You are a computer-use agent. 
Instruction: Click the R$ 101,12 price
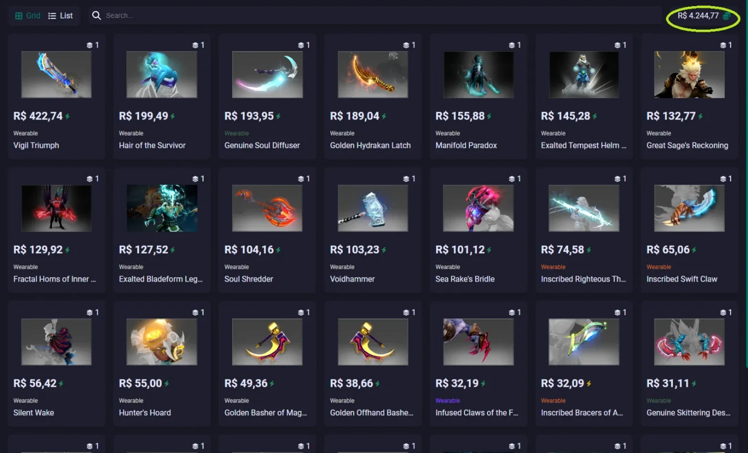click(460, 250)
